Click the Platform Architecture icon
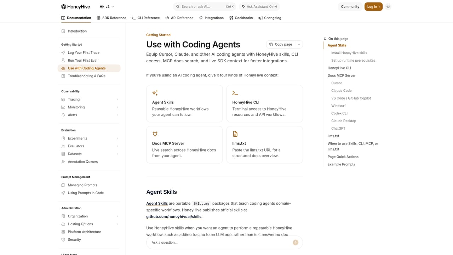 (63, 232)
